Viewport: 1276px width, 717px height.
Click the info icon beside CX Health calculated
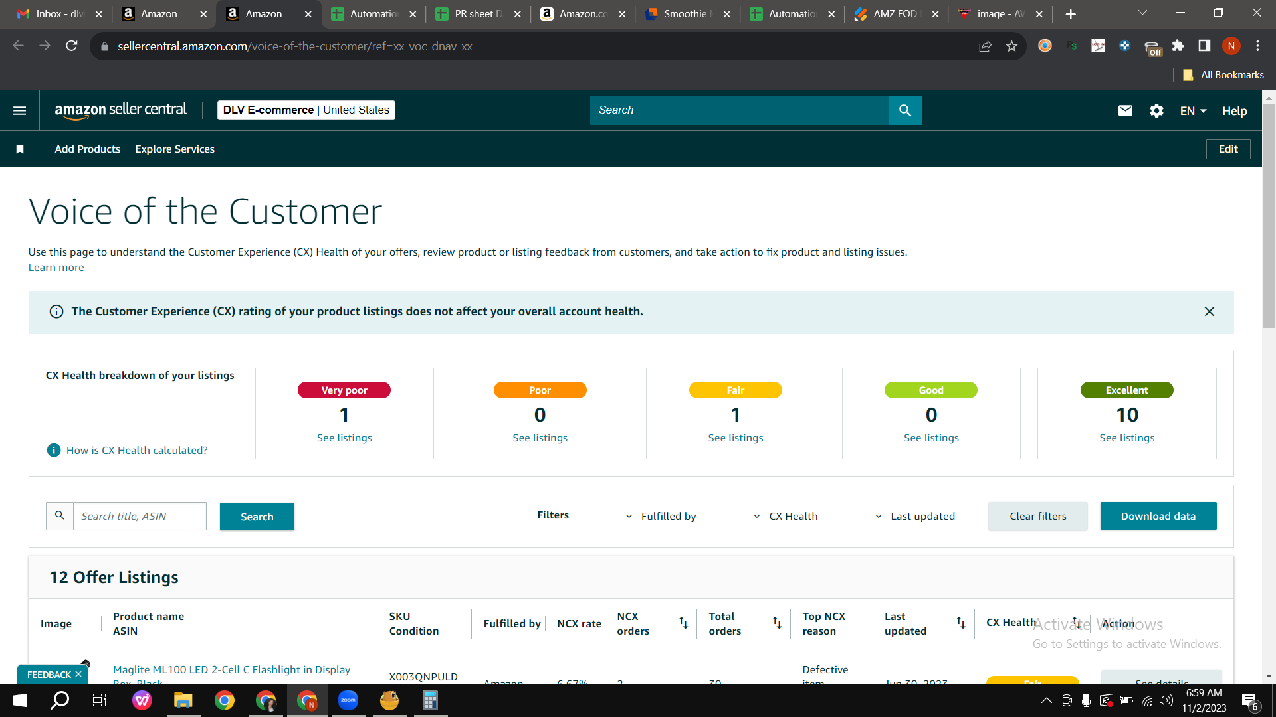pyautogui.click(x=54, y=450)
